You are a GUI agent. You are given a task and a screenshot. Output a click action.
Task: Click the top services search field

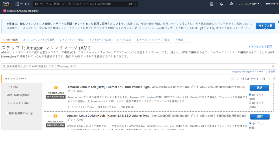(85, 4)
